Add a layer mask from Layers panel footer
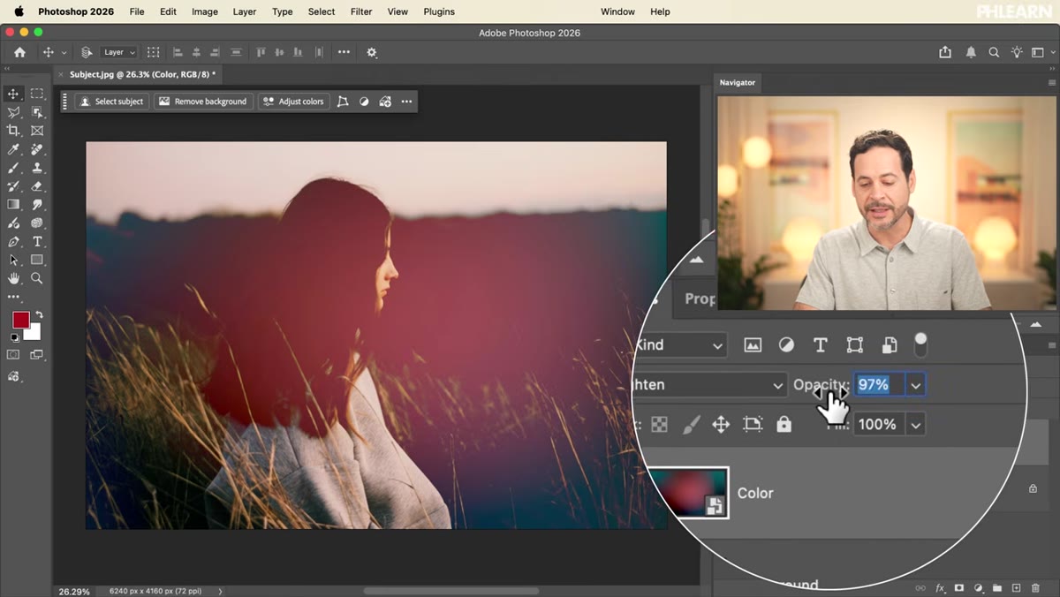1060x597 pixels. click(x=959, y=587)
